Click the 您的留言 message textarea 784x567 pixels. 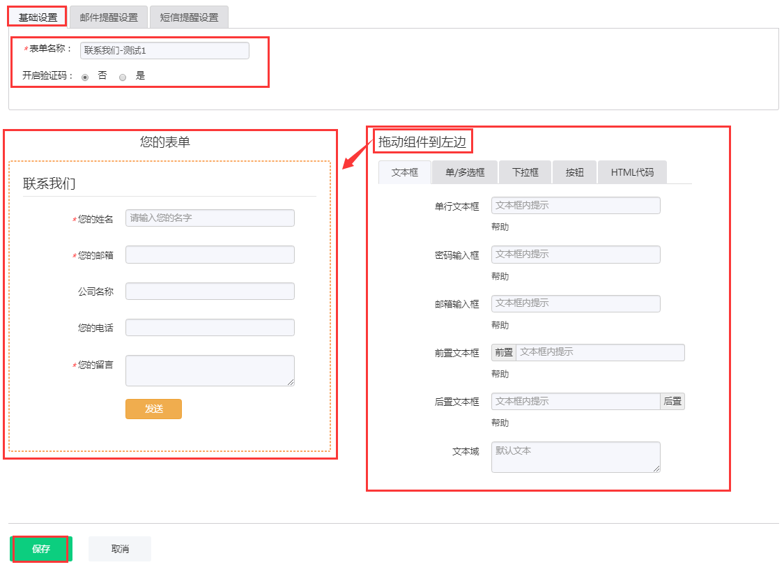pyautogui.click(x=209, y=370)
